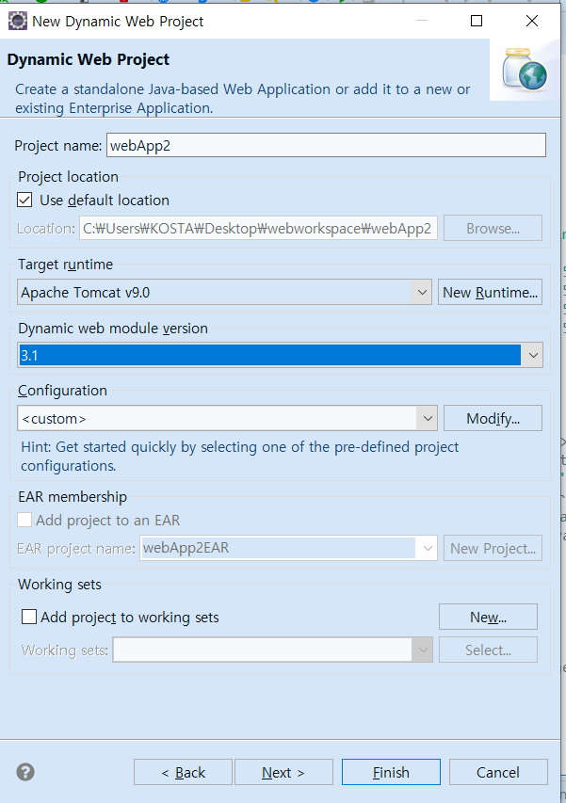
Task: Click the Eclipse icon in title bar
Action: [x=17, y=21]
